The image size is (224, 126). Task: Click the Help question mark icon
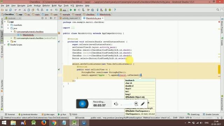(x=115, y=10)
